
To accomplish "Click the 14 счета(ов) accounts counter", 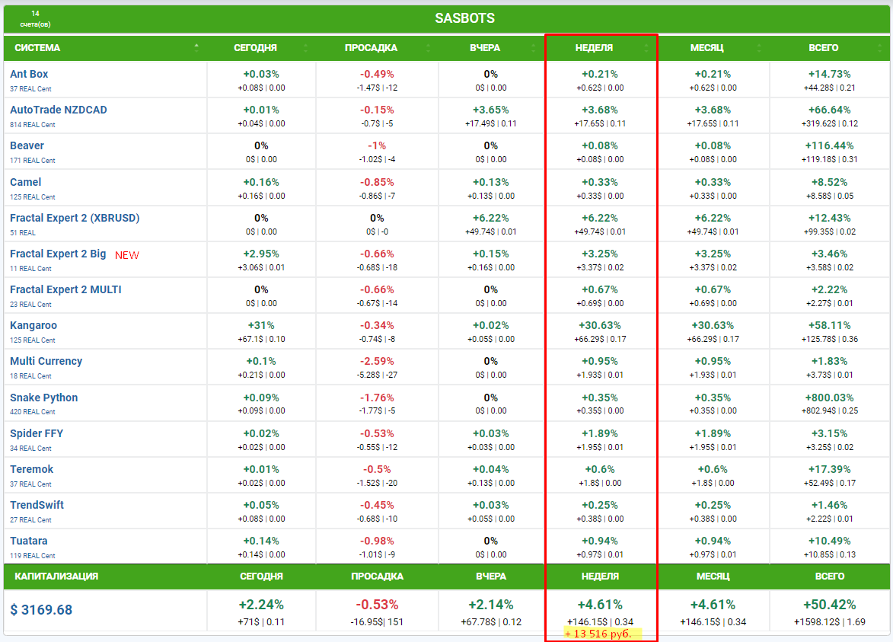I will [35, 19].
